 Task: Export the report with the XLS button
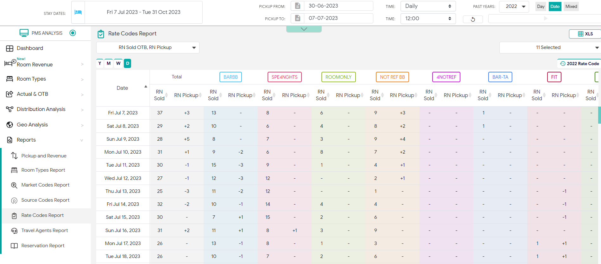[x=585, y=34]
